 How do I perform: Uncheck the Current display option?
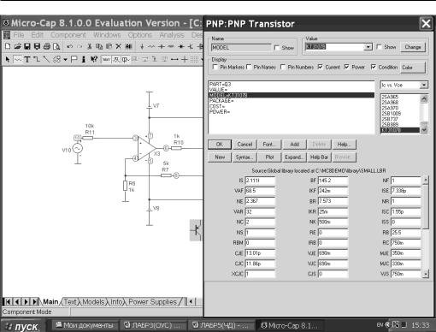(x=321, y=67)
